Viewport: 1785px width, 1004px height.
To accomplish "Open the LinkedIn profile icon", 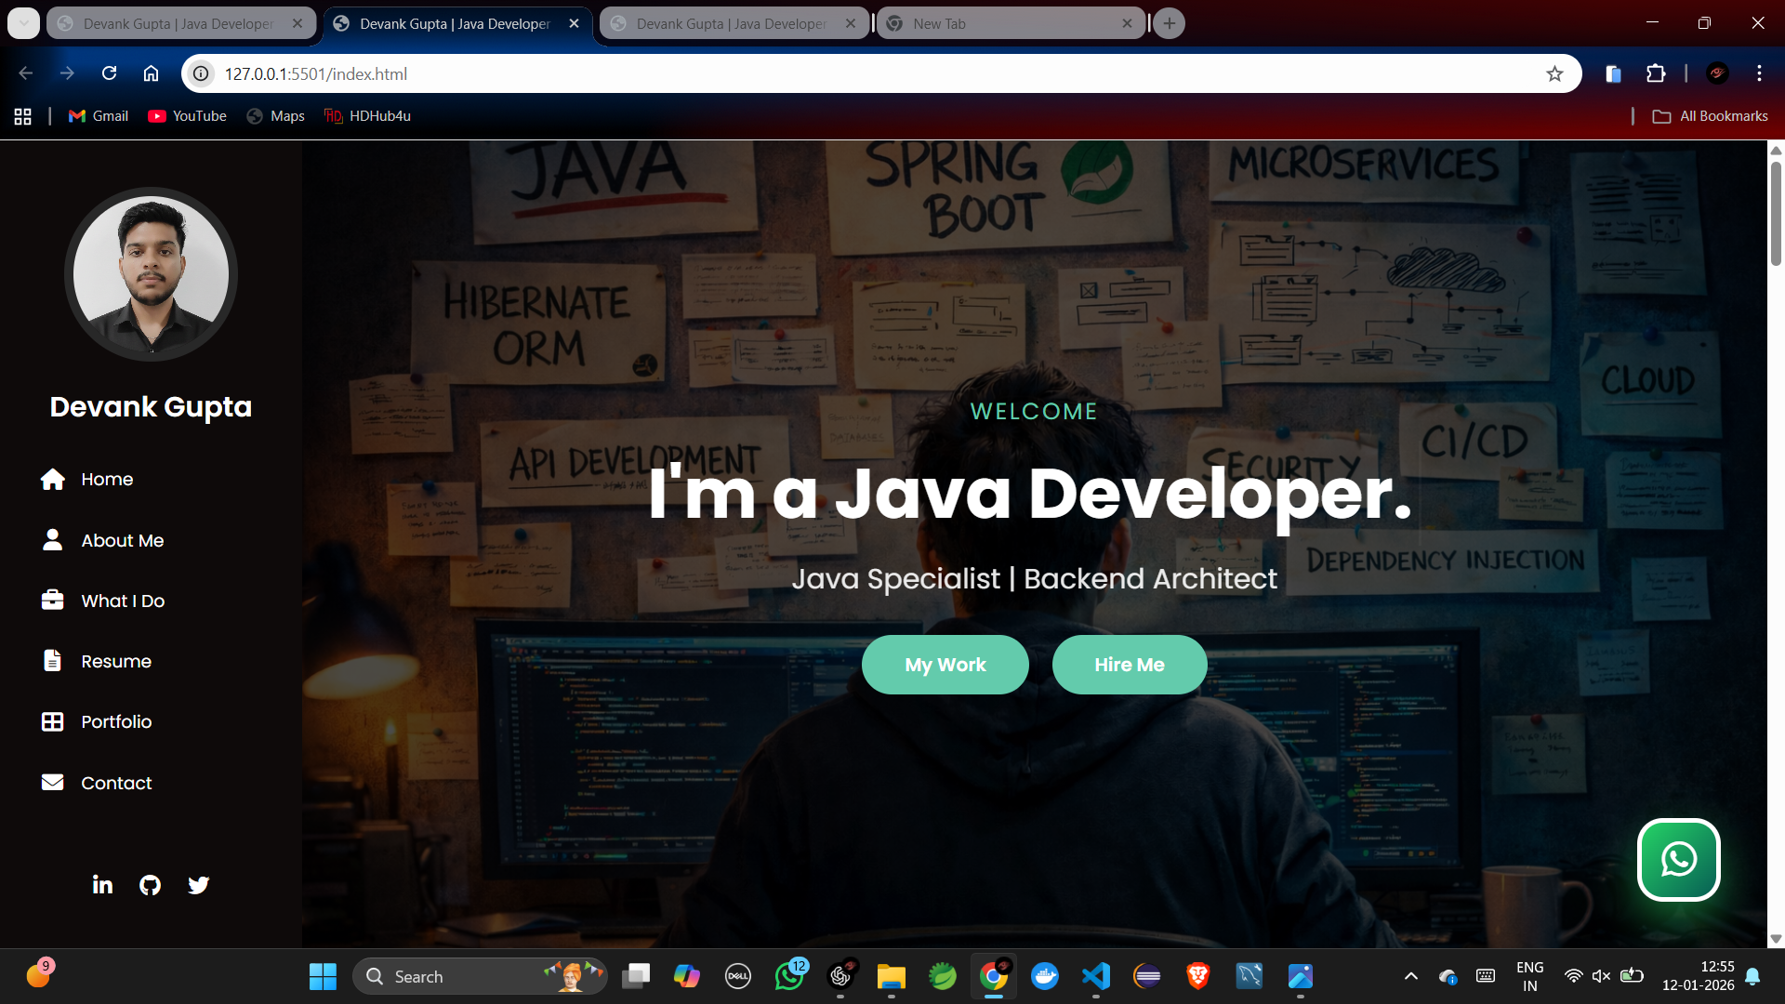I will pos(102,885).
